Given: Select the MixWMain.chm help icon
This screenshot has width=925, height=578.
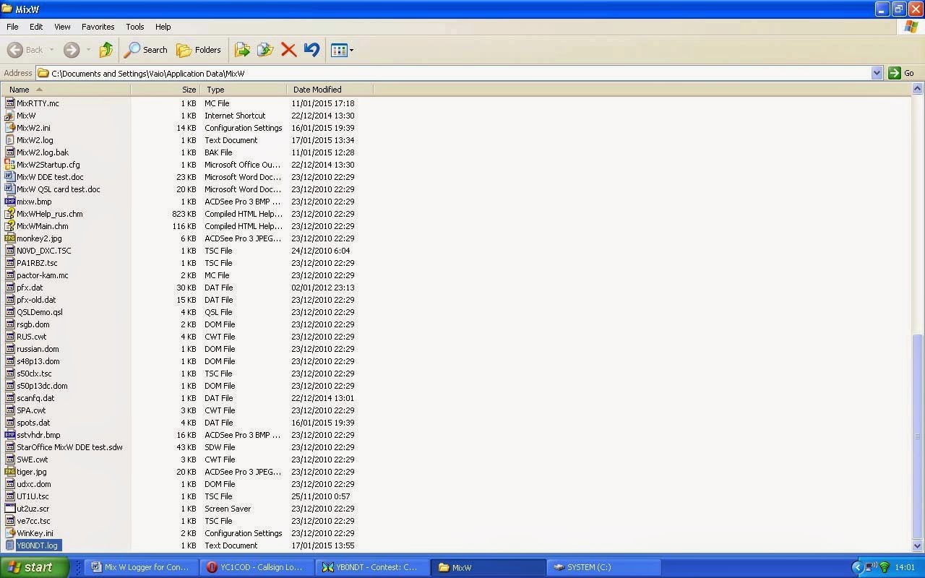Looking at the screenshot, I should [10, 226].
